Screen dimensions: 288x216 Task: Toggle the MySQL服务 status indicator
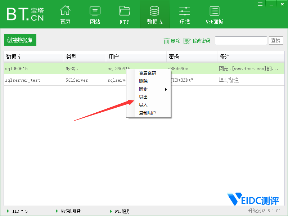[57, 211]
